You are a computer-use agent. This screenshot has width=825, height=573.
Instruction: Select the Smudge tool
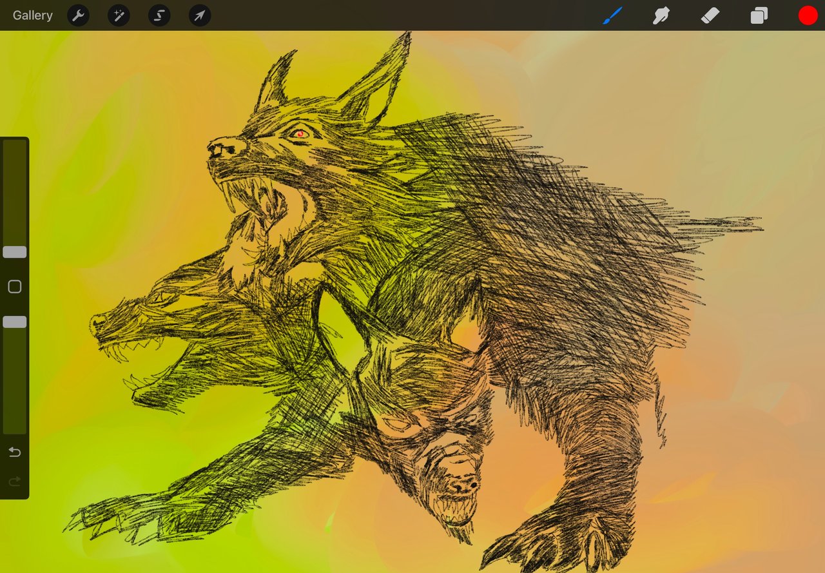(x=661, y=15)
